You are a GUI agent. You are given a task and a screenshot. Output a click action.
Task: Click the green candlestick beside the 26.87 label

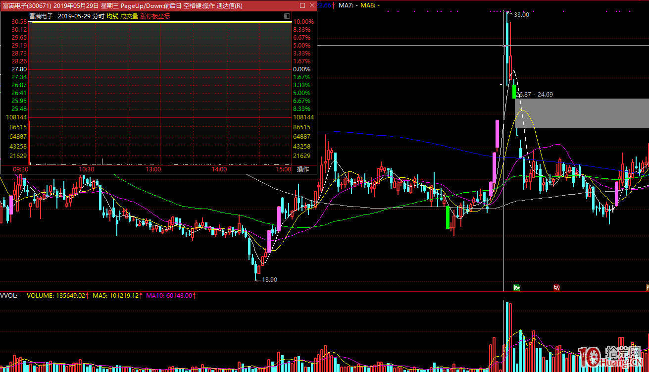[514, 92]
